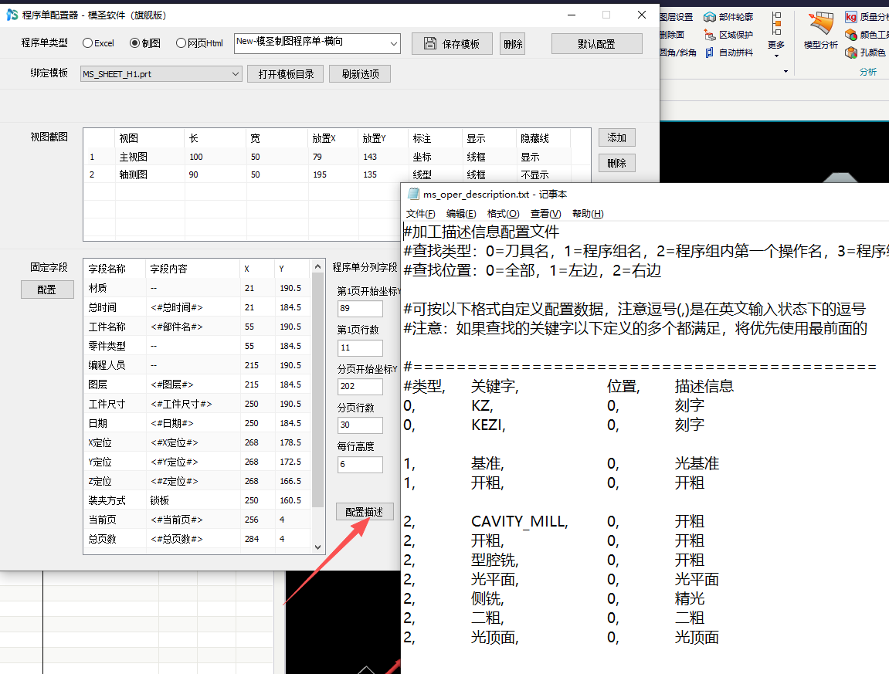The width and height of the screenshot is (889, 674).
Task: Click the 当前页 field row
Action: (197, 520)
